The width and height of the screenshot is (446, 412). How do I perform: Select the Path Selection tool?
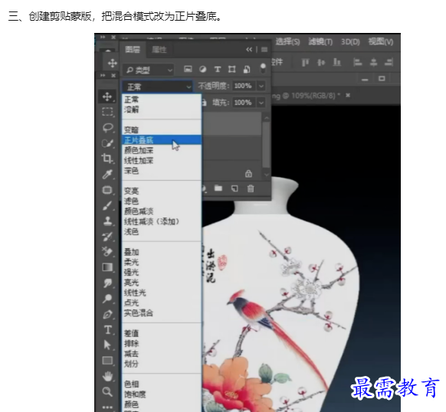click(107, 345)
